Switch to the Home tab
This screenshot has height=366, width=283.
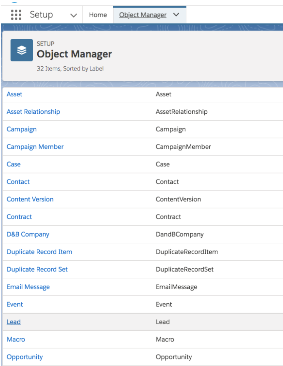98,15
